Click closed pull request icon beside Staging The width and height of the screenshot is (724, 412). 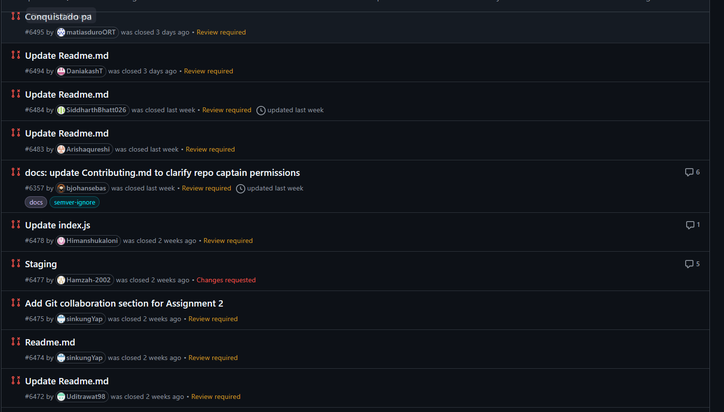click(16, 263)
